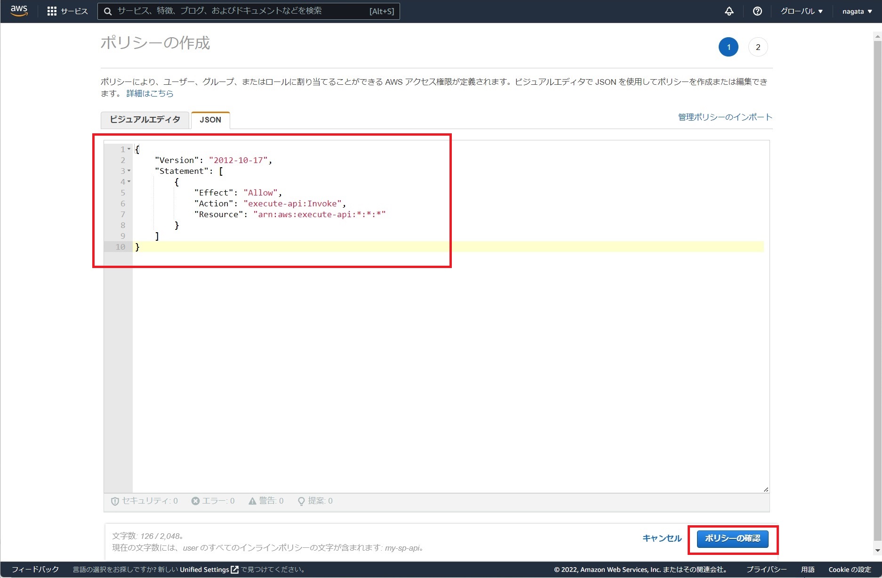Select the JSON tab
This screenshot has height=578, width=882.
210,120
